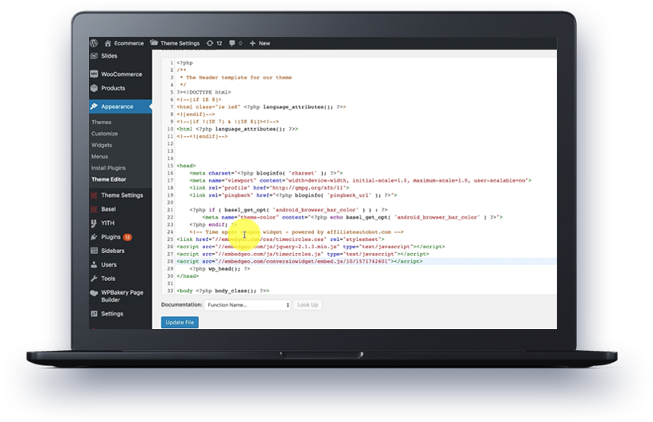Select Theme Editor submenu item
The image size is (653, 422).
109,179
